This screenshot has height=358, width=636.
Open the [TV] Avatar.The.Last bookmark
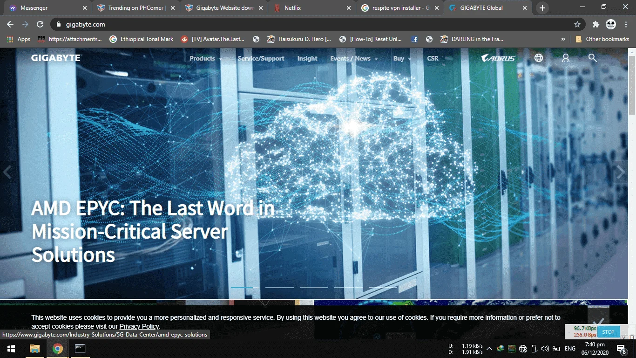click(x=212, y=39)
